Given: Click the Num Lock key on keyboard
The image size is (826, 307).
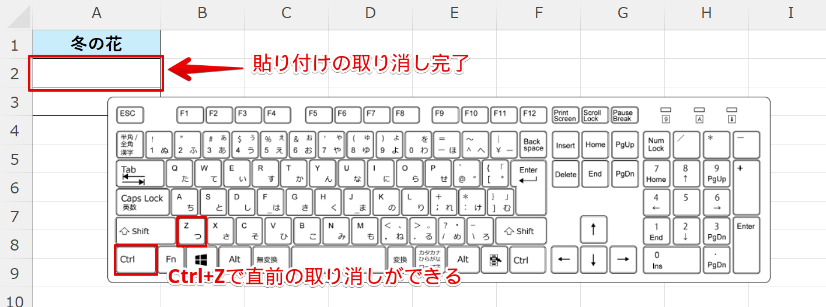Looking at the screenshot, I should click(x=656, y=145).
